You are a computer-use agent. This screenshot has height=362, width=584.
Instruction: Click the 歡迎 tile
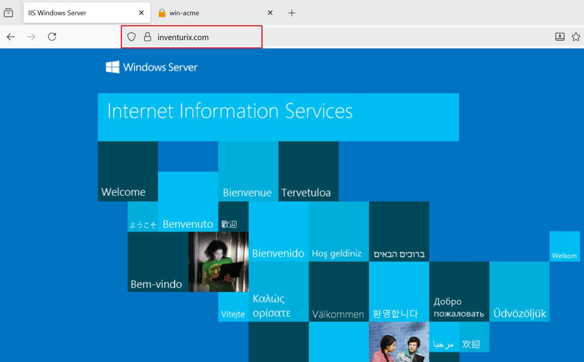(x=233, y=216)
